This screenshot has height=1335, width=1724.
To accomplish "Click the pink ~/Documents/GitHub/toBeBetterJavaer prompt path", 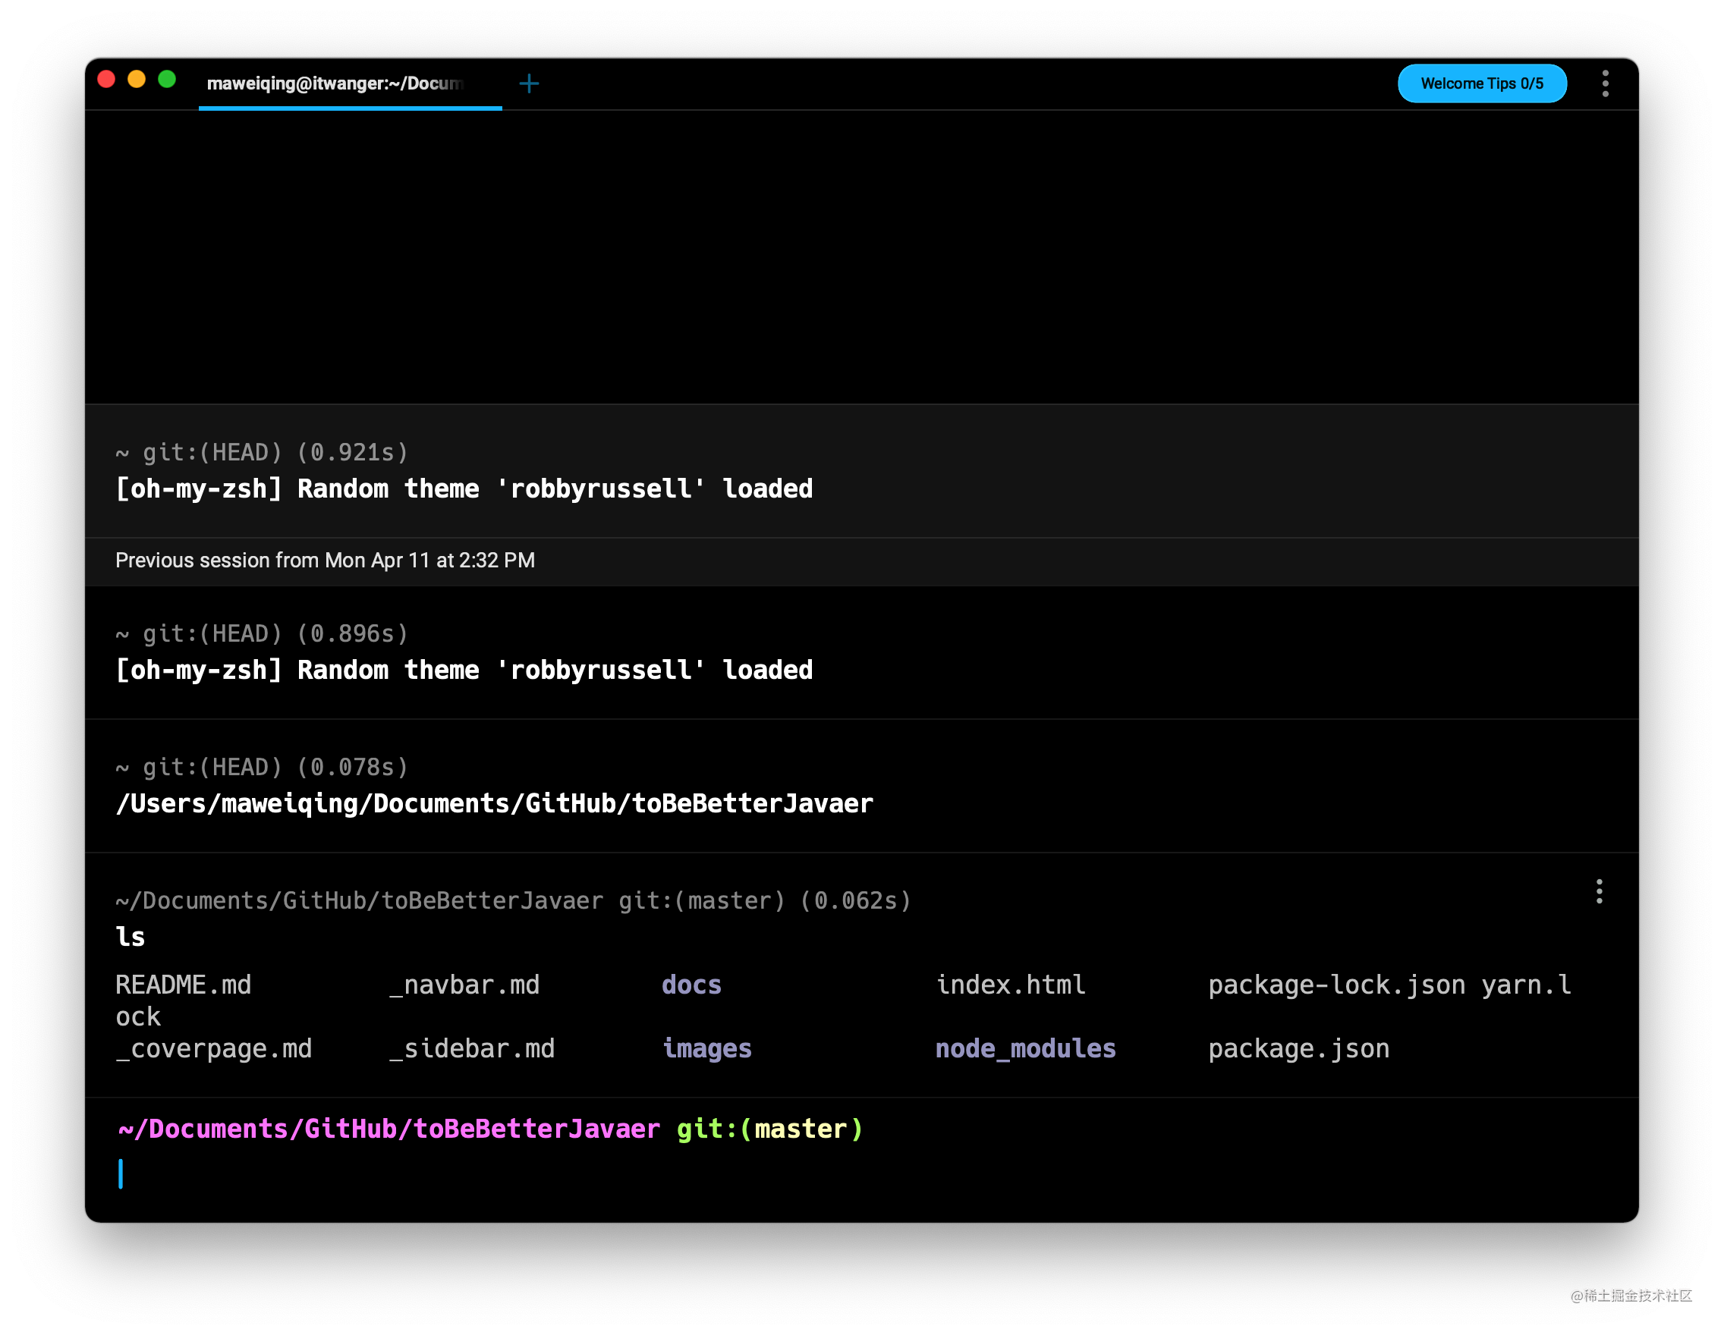I will tap(389, 1128).
